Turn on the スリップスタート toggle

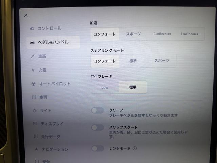pos(98,127)
